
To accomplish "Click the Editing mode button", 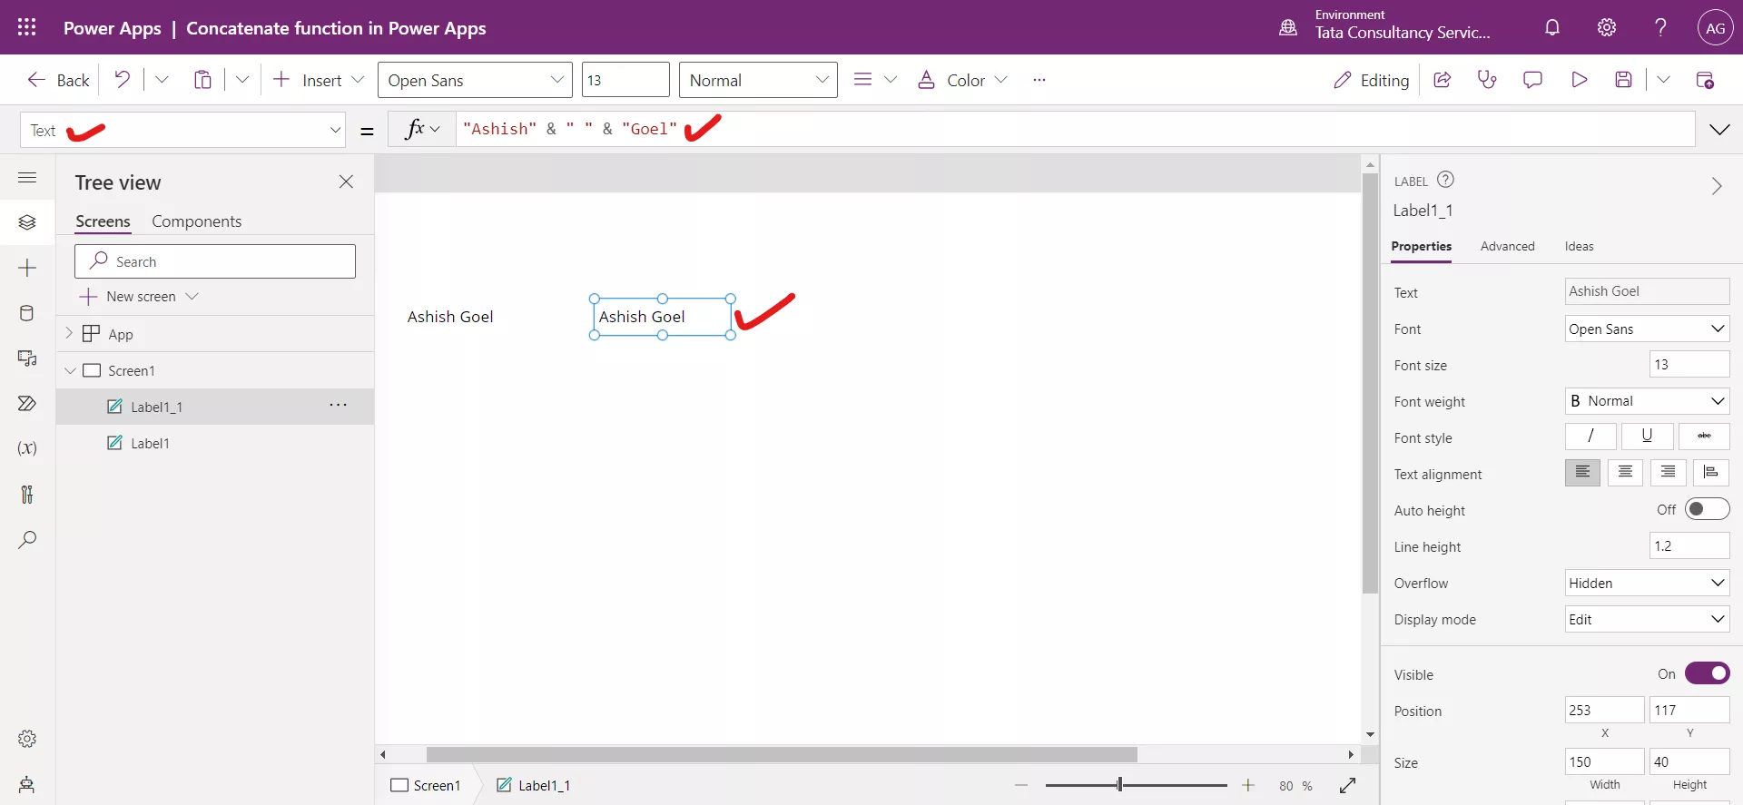I will 1371,80.
